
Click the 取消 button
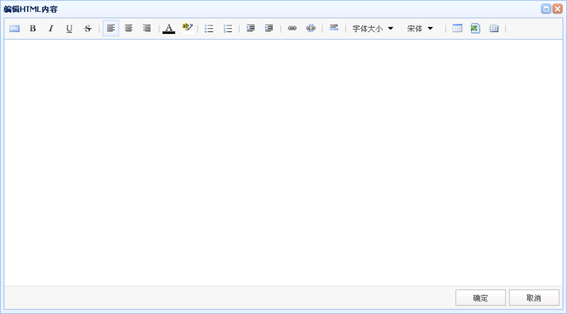534,298
